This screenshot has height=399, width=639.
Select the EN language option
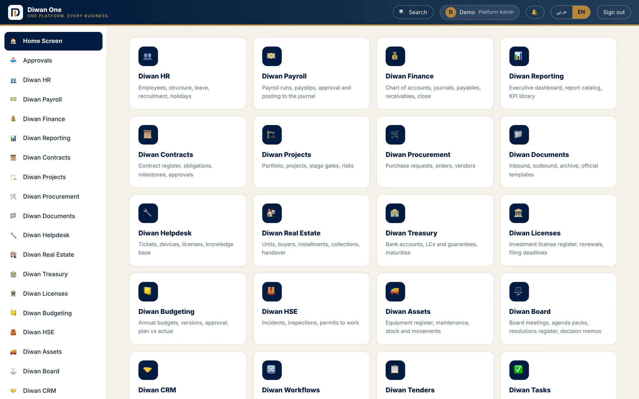(581, 12)
